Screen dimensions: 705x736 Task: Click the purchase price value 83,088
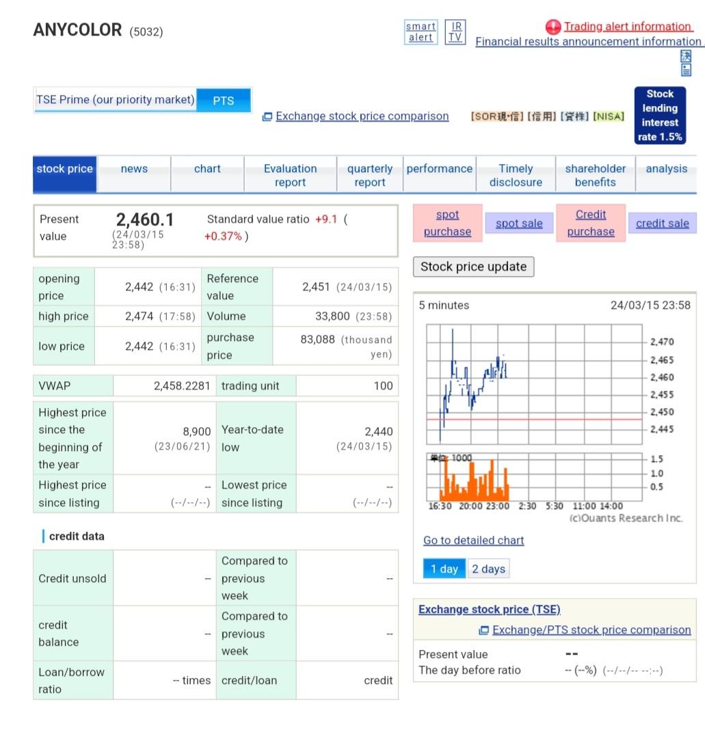pos(317,340)
